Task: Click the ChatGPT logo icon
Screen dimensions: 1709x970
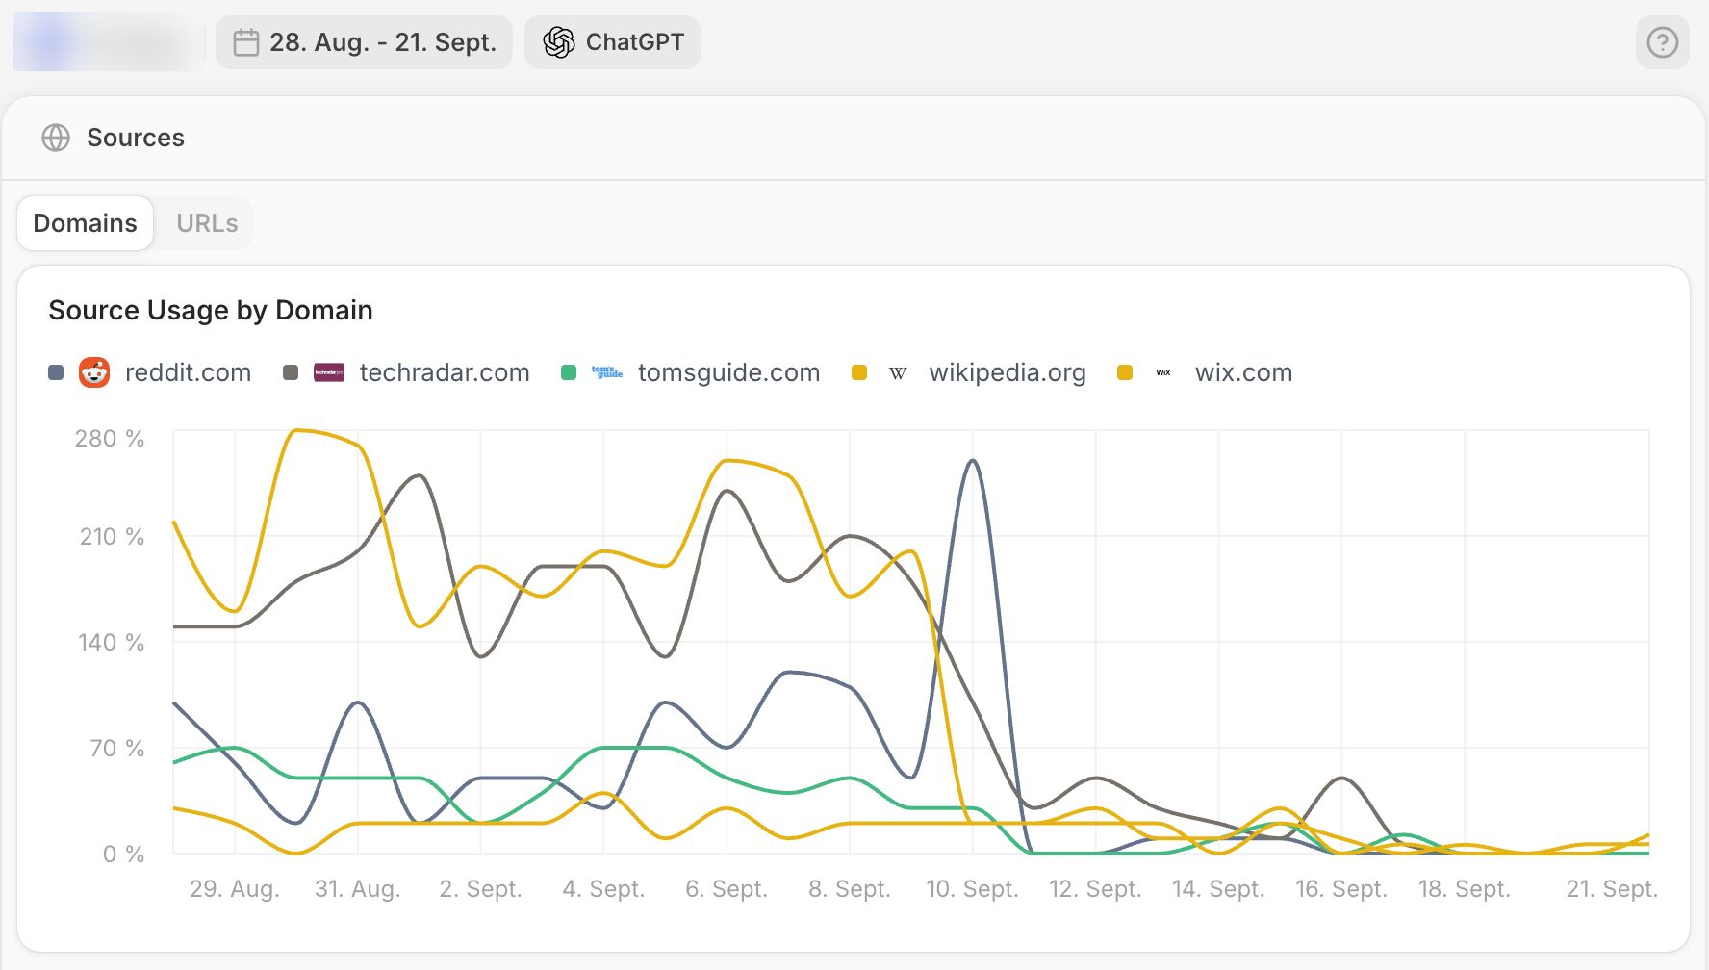Action: [558, 42]
